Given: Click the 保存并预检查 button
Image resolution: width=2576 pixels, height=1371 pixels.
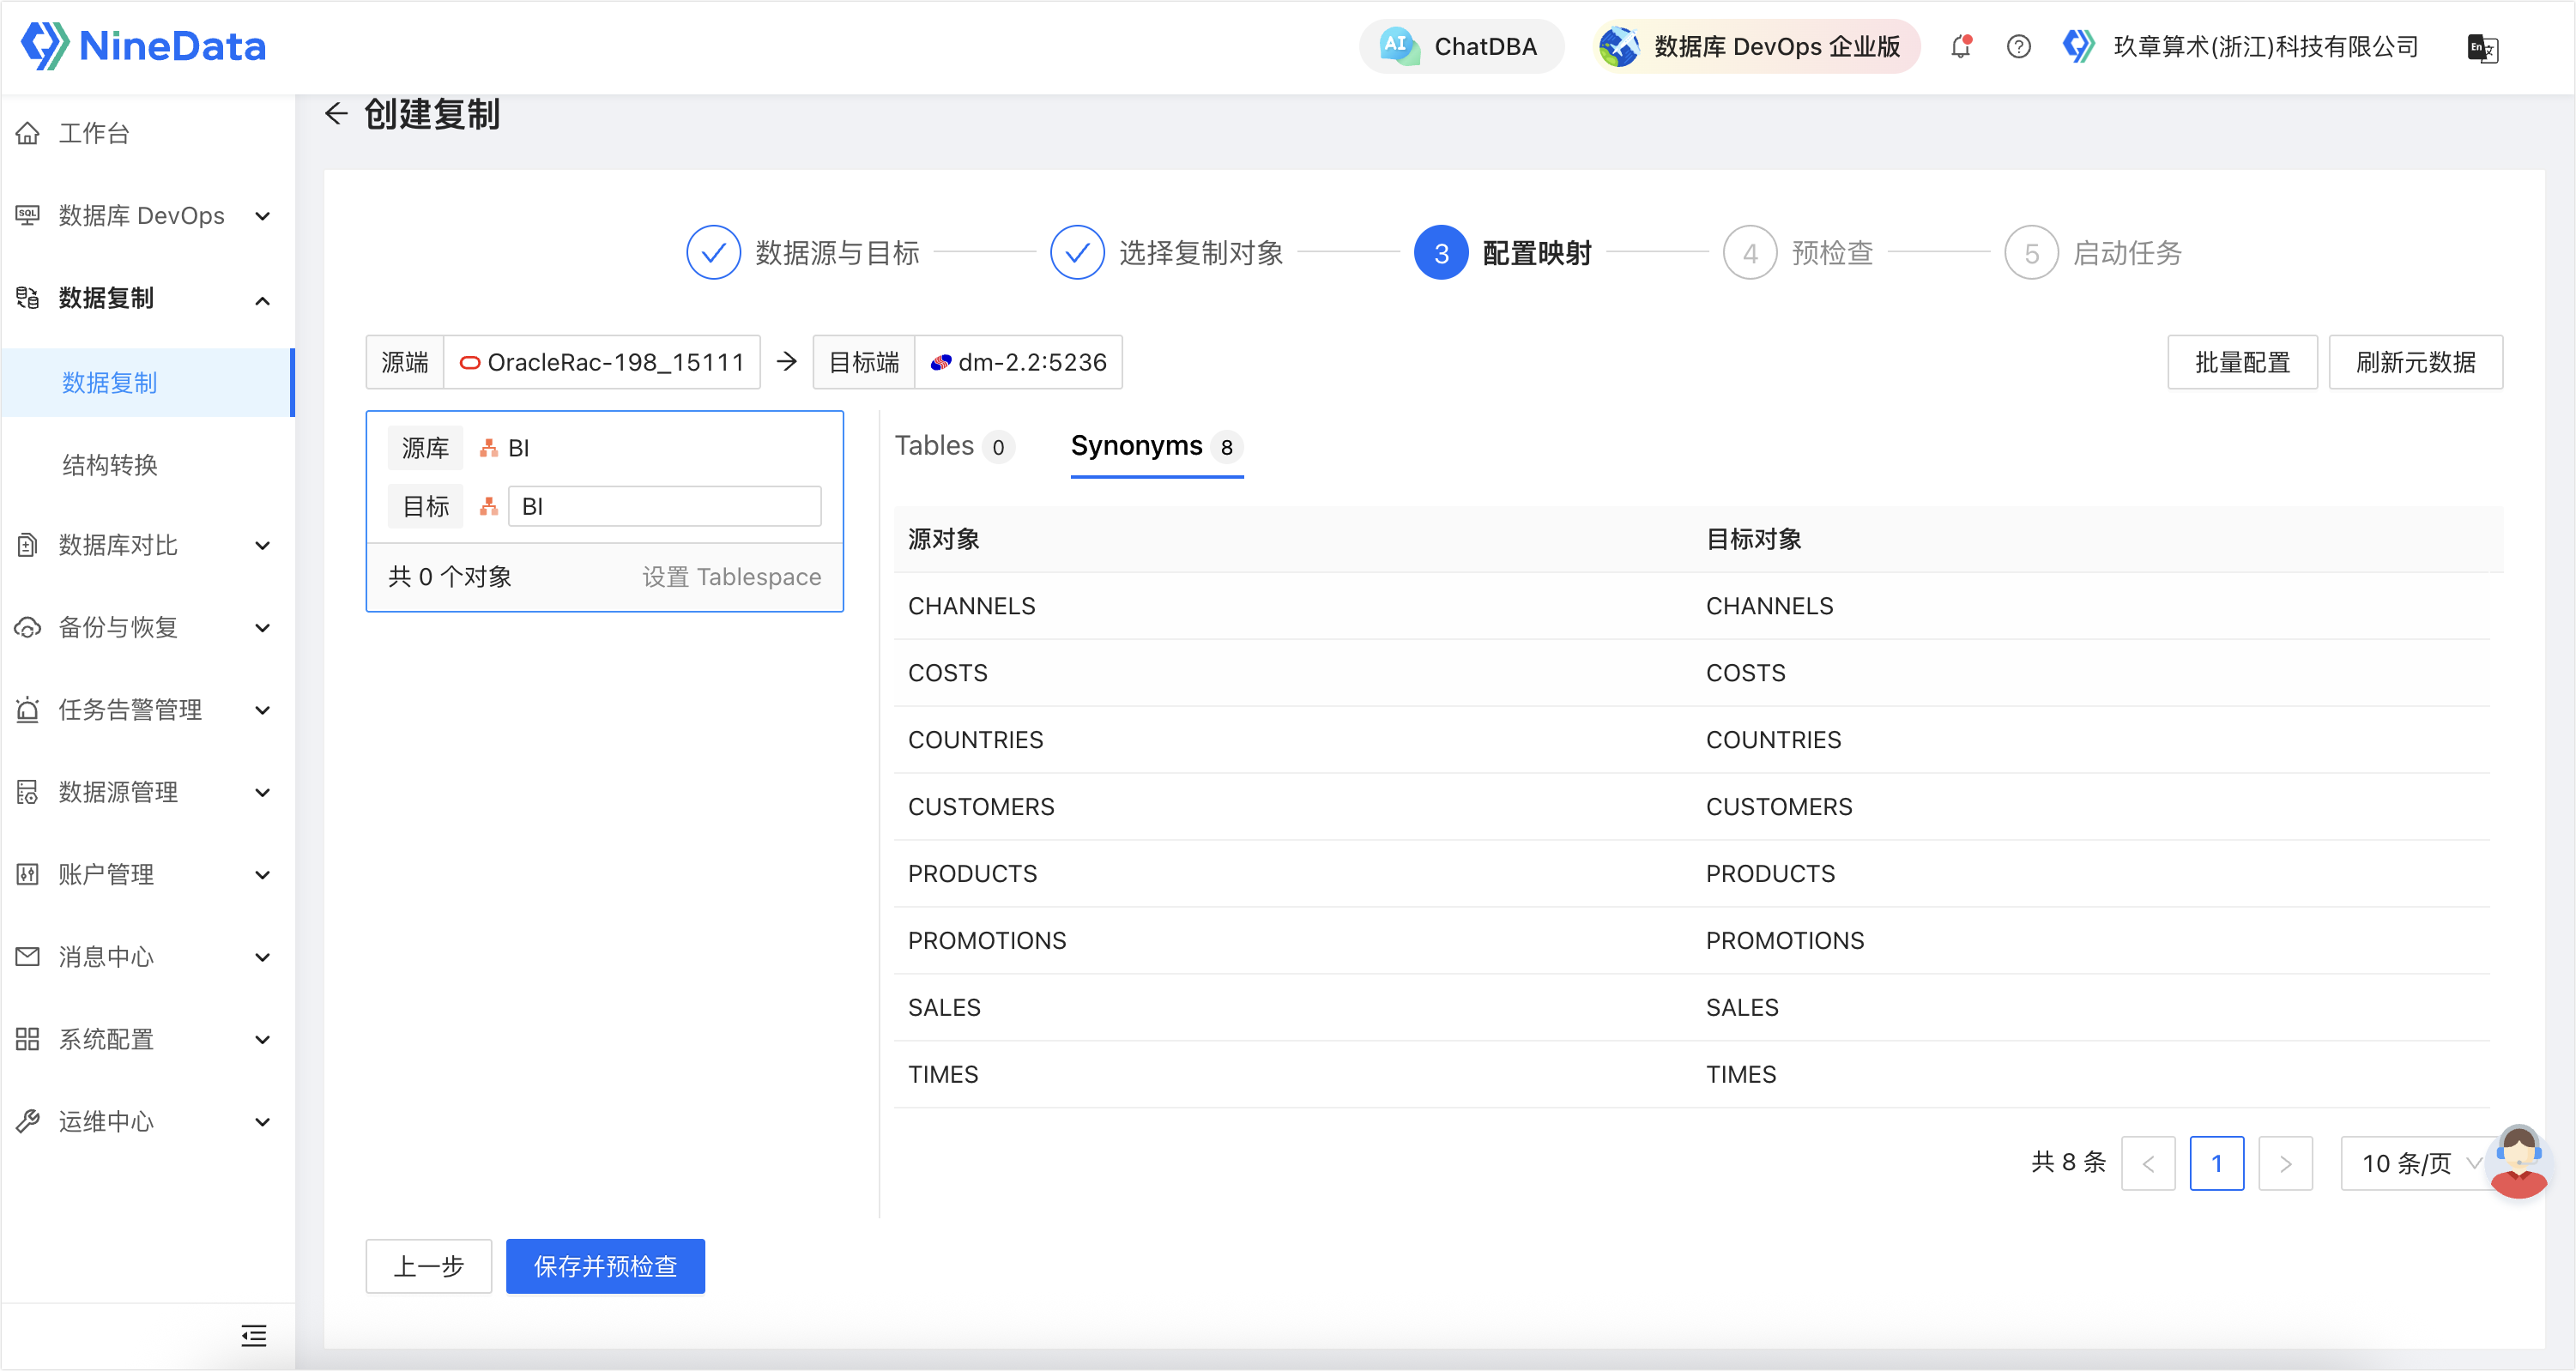Looking at the screenshot, I should click(605, 1266).
